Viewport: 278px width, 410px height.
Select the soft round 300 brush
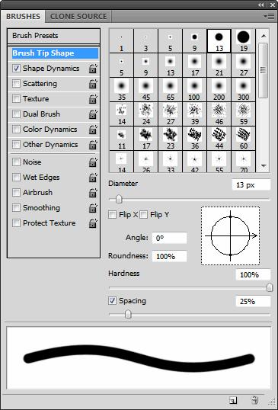coord(243,90)
